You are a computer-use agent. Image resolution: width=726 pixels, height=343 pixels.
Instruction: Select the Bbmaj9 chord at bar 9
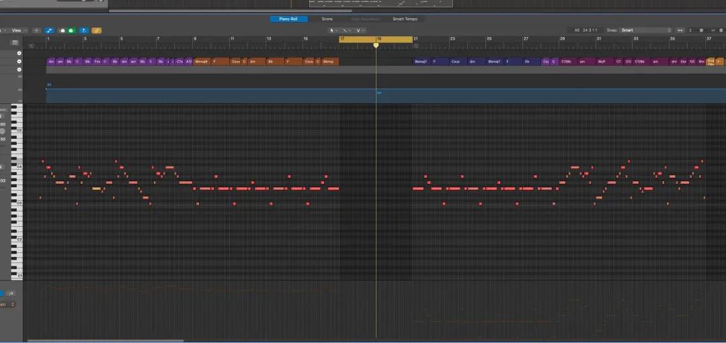202,62
